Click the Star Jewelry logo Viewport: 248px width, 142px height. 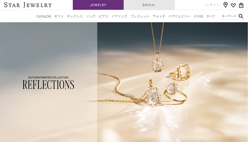click(28, 5)
